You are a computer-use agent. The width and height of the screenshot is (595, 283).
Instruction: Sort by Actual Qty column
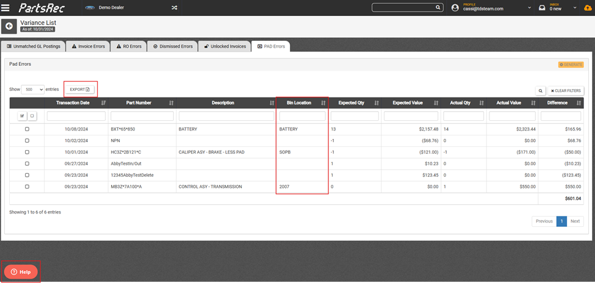click(x=481, y=103)
